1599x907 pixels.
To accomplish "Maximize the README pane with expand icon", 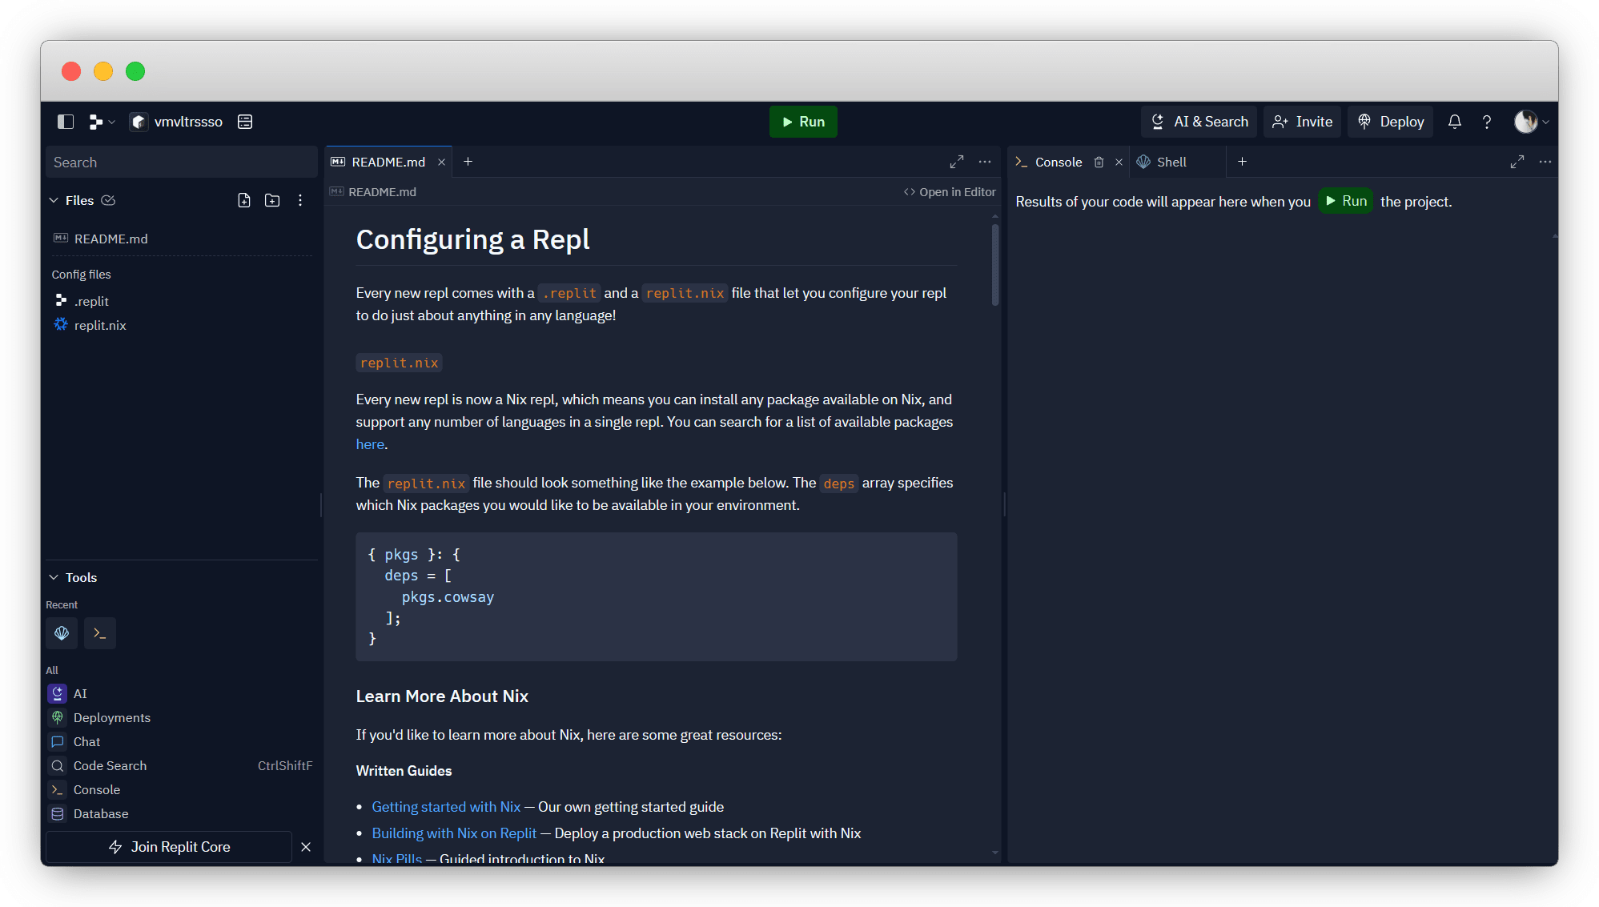I will [x=956, y=162].
